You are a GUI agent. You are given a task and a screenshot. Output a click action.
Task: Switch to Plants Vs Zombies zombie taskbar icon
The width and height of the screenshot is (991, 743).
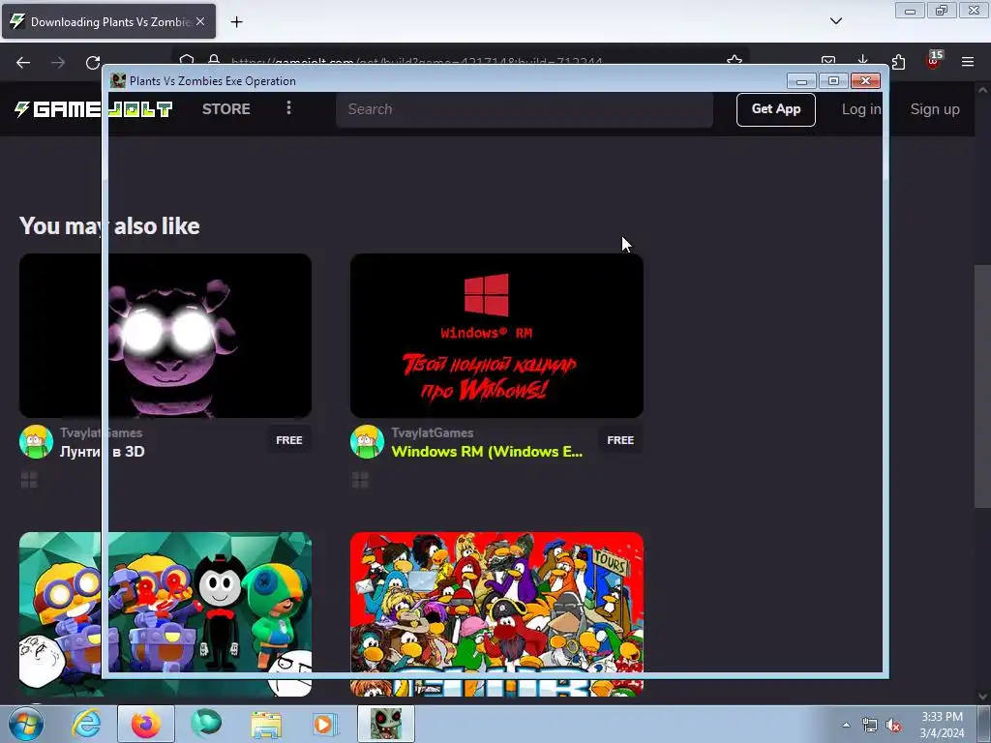point(385,724)
